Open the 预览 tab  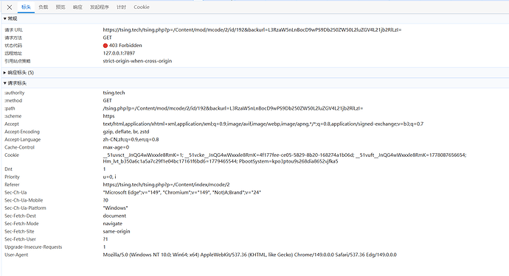point(60,7)
